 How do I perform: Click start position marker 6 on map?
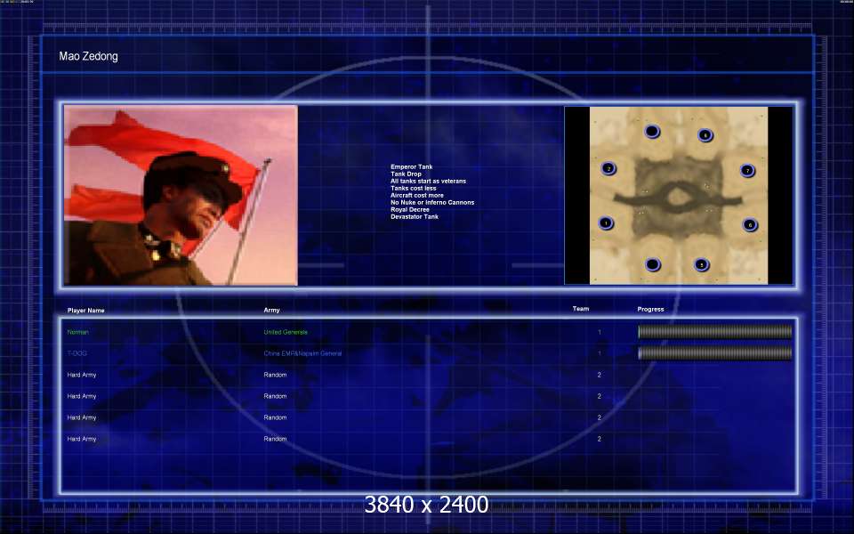click(749, 224)
